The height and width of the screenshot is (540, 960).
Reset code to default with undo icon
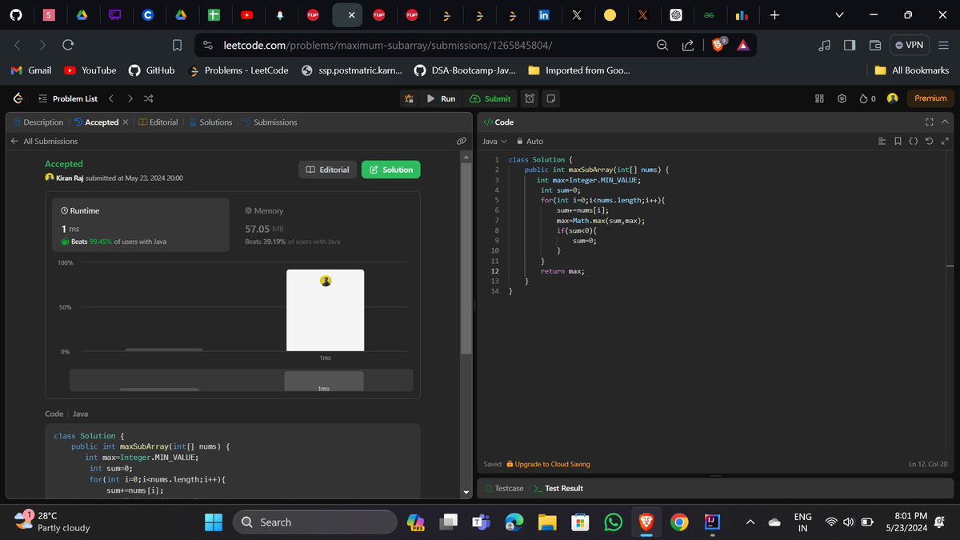pyautogui.click(x=929, y=141)
